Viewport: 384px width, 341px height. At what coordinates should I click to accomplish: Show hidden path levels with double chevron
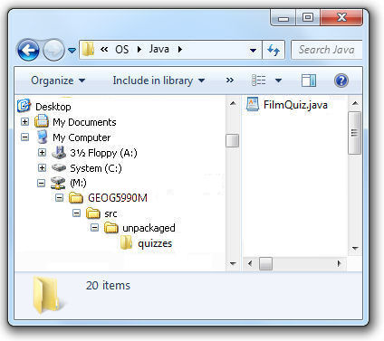(104, 49)
